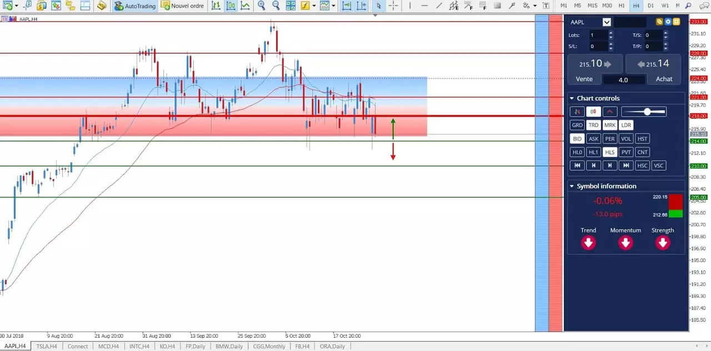Click the blue gear settings icon in trade panel
Image resolution: width=711 pixels, height=351 pixels.
[668, 22]
